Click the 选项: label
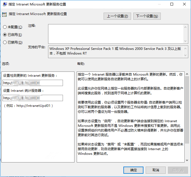The image size is (191, 177). pyautogui.click(x=5, y=64)
